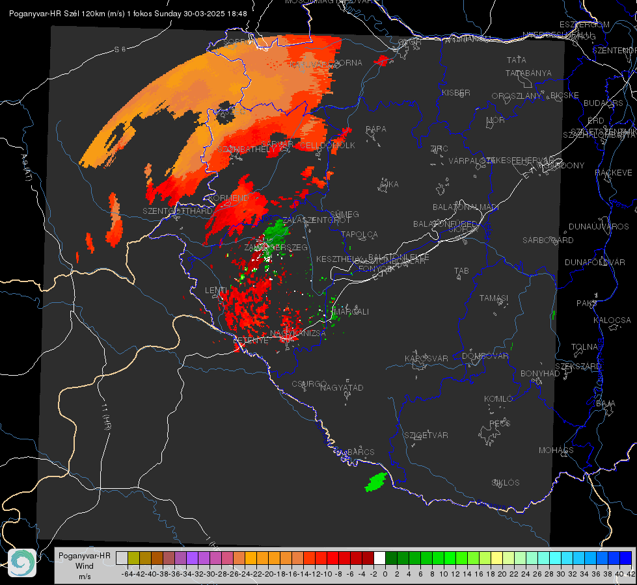637x585 pixels.
Task: Click the LENTI city label
Action: (x=216, y=290)
